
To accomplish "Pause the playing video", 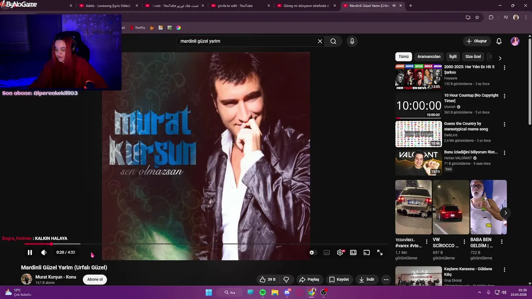I will [30, 252].
